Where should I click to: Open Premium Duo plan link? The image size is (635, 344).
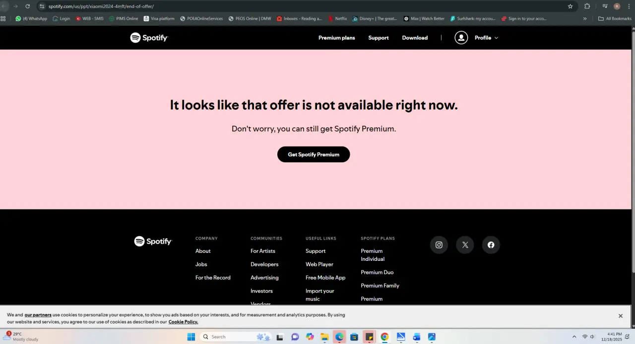(x=377, y=272)
